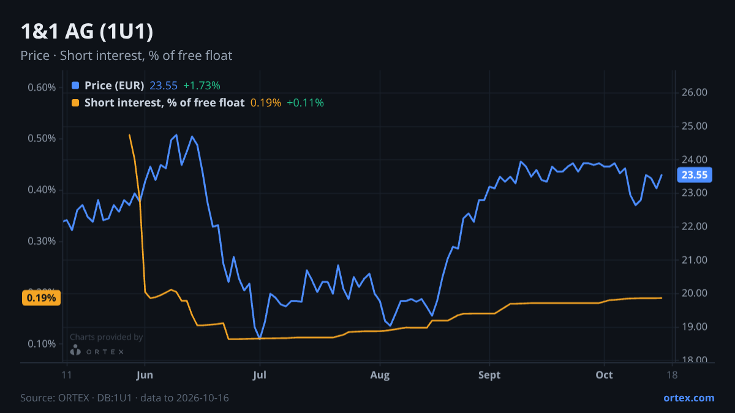Click the orange 0.19% axis tag
The image size is (735, 413).
(x=42, y=298)
